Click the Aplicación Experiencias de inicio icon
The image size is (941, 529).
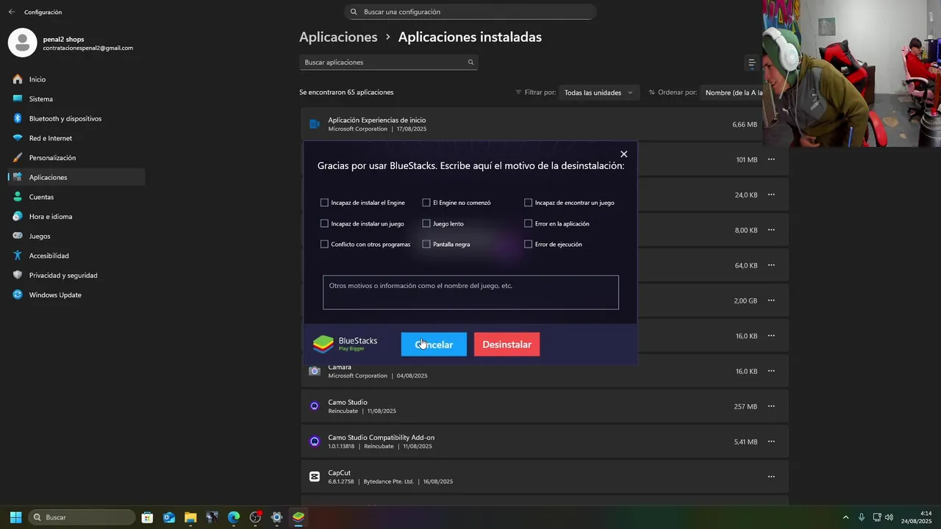pyautogui.click(x=315, y=124)
